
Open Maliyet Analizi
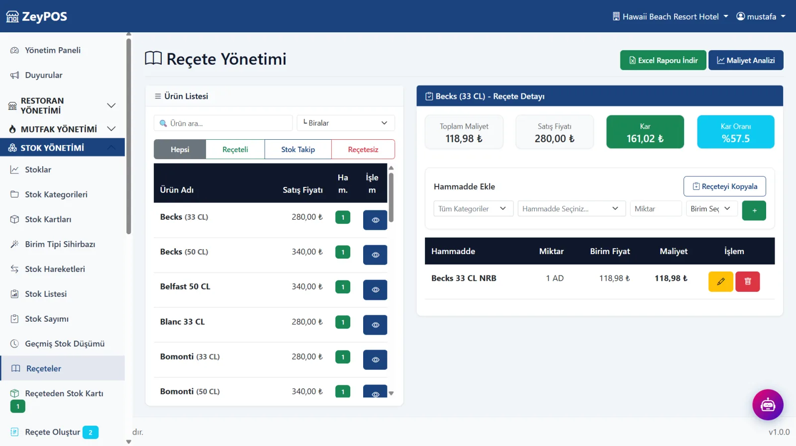746,60
